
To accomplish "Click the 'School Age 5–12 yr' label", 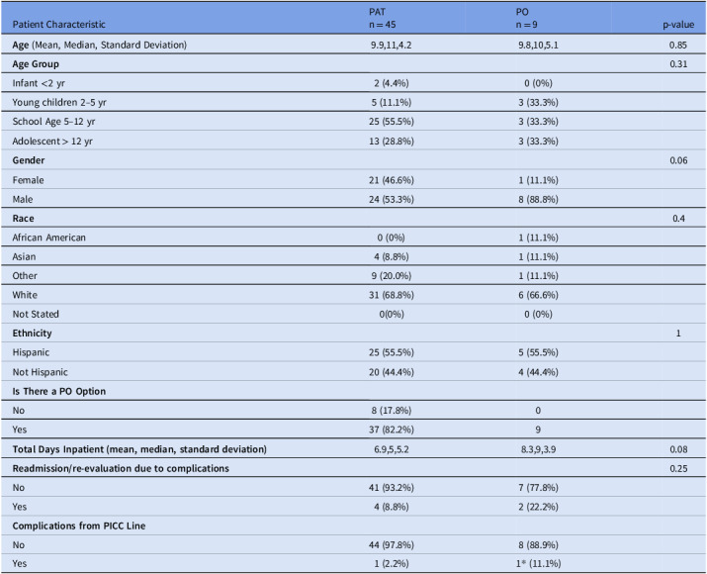I will click(x=53, y=122).
